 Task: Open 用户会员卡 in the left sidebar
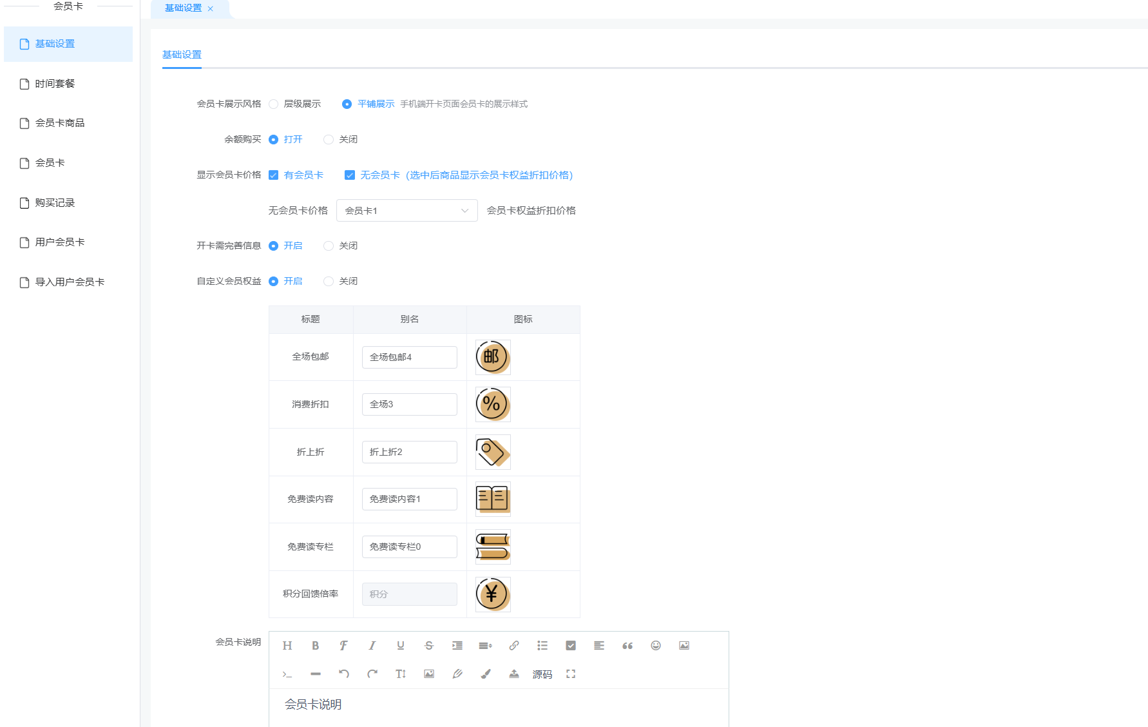68,242
